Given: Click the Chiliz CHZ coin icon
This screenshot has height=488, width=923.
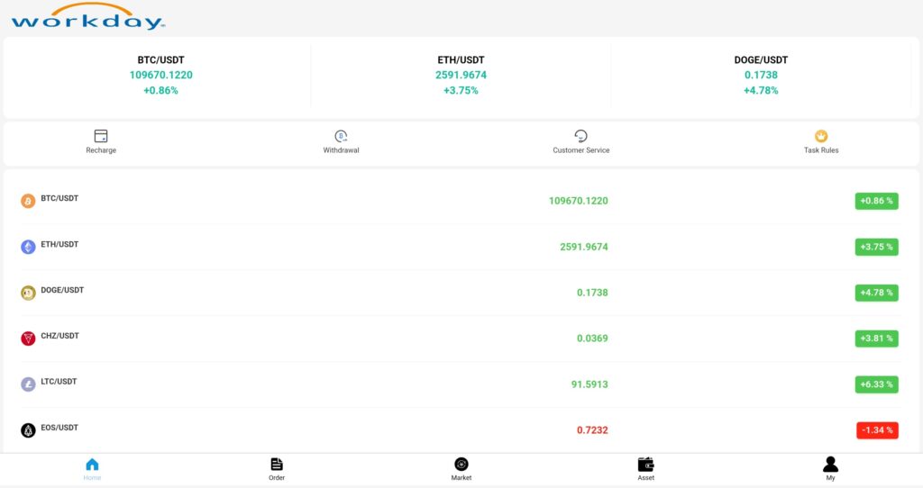Looking at the screenshot, I should pyautogui.click(x=28, y=339).
